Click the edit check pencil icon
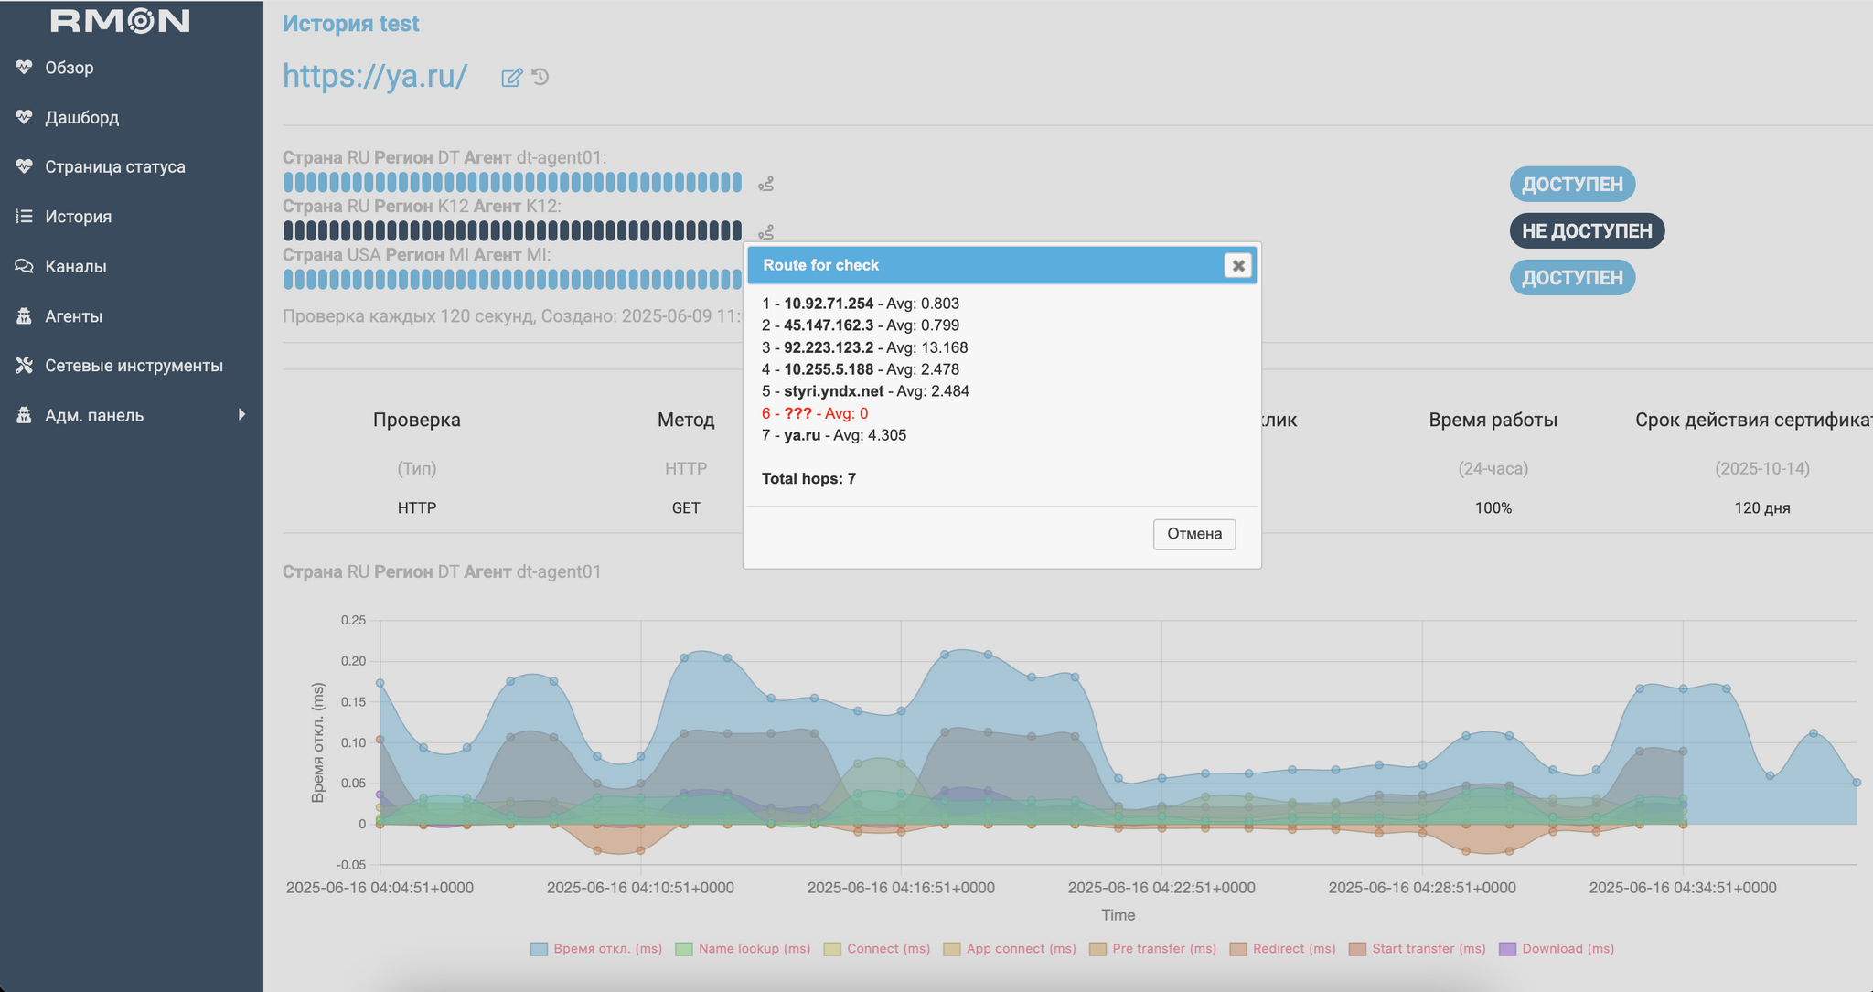Viewport: 1873px width, 992px height. pos(511,78)
